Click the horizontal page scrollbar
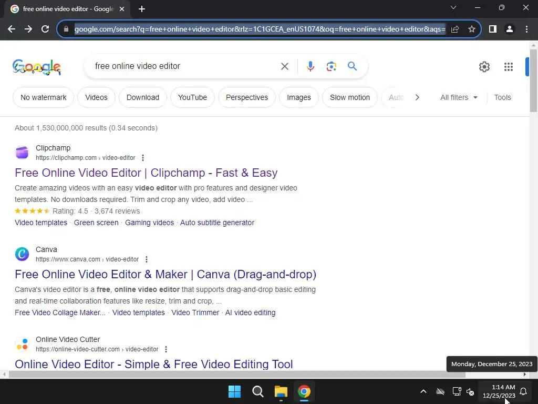This screenshot has width=538, height=404. (x=237, y=375)
